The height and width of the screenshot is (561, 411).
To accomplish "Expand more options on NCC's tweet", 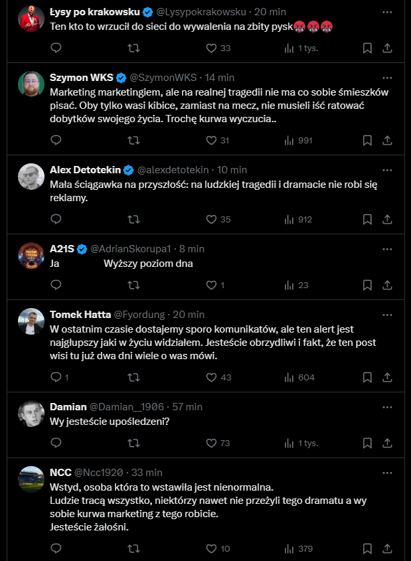I will [387, 473].
